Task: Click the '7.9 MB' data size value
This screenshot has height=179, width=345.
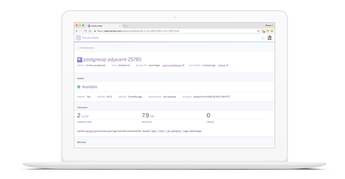Action: pyautogui.click(x=148, y=115)
